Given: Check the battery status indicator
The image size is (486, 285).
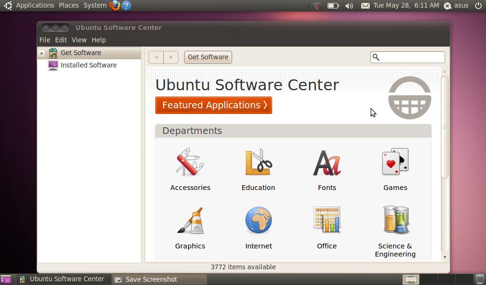Looking at the screenshot, I should (333, 6).
